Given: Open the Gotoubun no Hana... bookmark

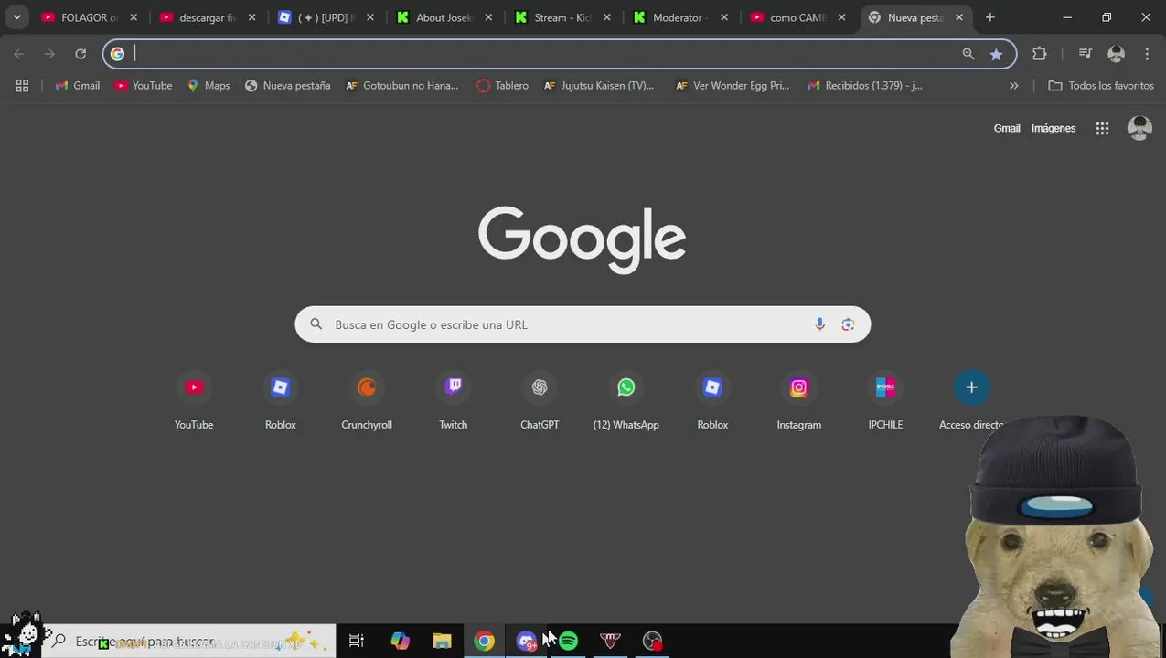Looking at the screenshot, I should coord(401,85).
